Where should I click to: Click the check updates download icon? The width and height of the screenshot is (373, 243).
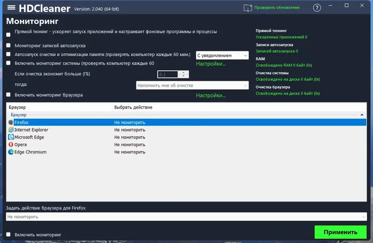click(x=248, y=8)
